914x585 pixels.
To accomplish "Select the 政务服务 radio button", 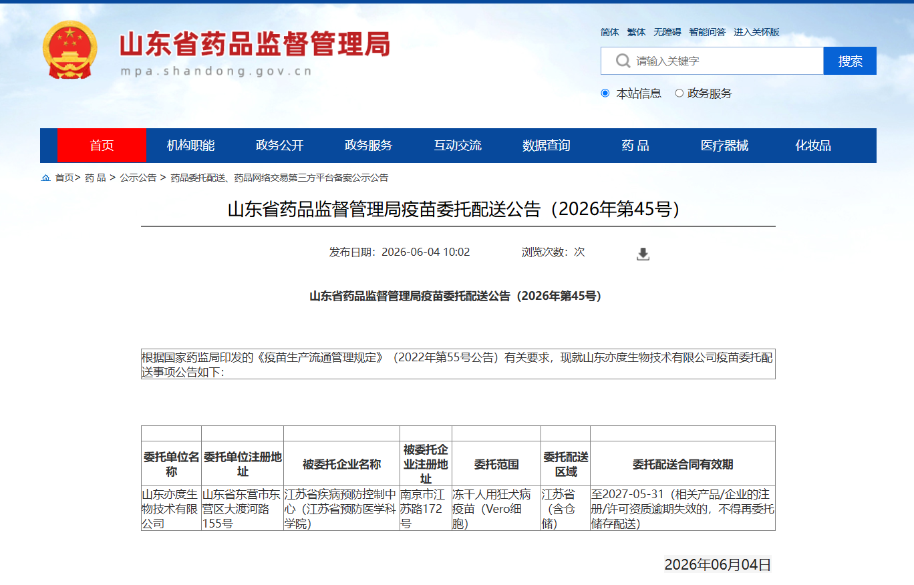I will pos(679,93).
